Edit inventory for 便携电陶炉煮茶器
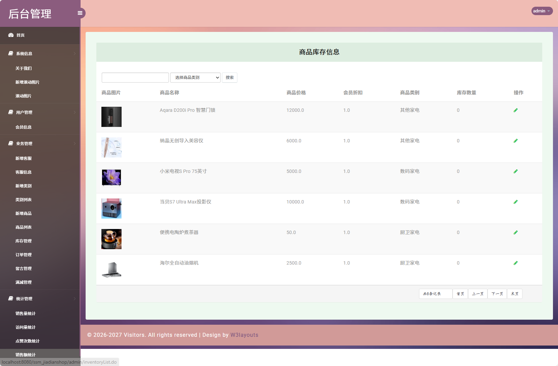This screenshot has height=366, width=558. point(516,232)
